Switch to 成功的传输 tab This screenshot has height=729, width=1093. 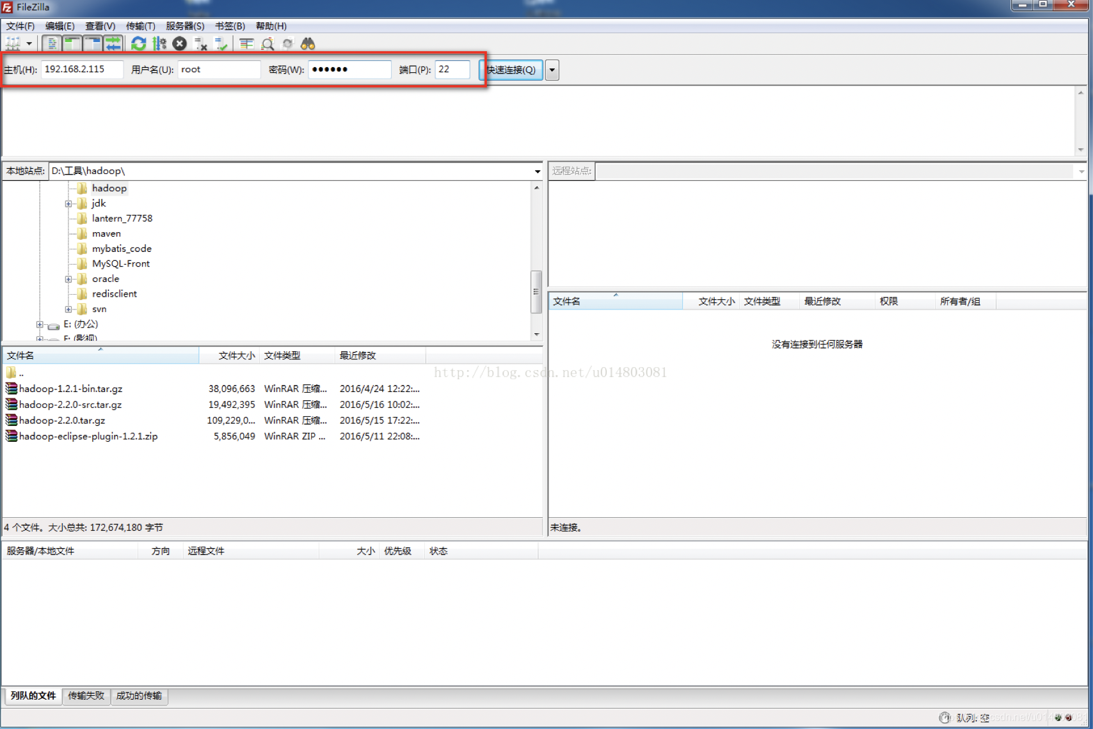coord(139,696)
